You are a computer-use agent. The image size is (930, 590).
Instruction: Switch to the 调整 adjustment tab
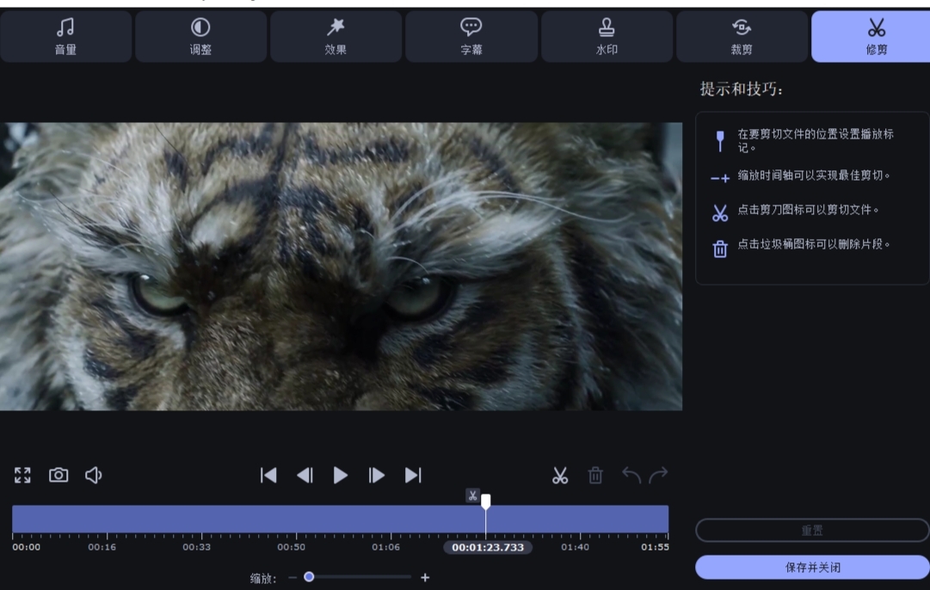click(200, 36)
